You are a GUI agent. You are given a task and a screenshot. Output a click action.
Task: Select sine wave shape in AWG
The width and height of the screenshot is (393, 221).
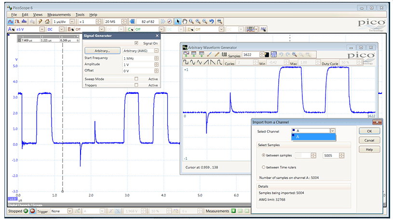pyautogui.click(x=192, y=62)
